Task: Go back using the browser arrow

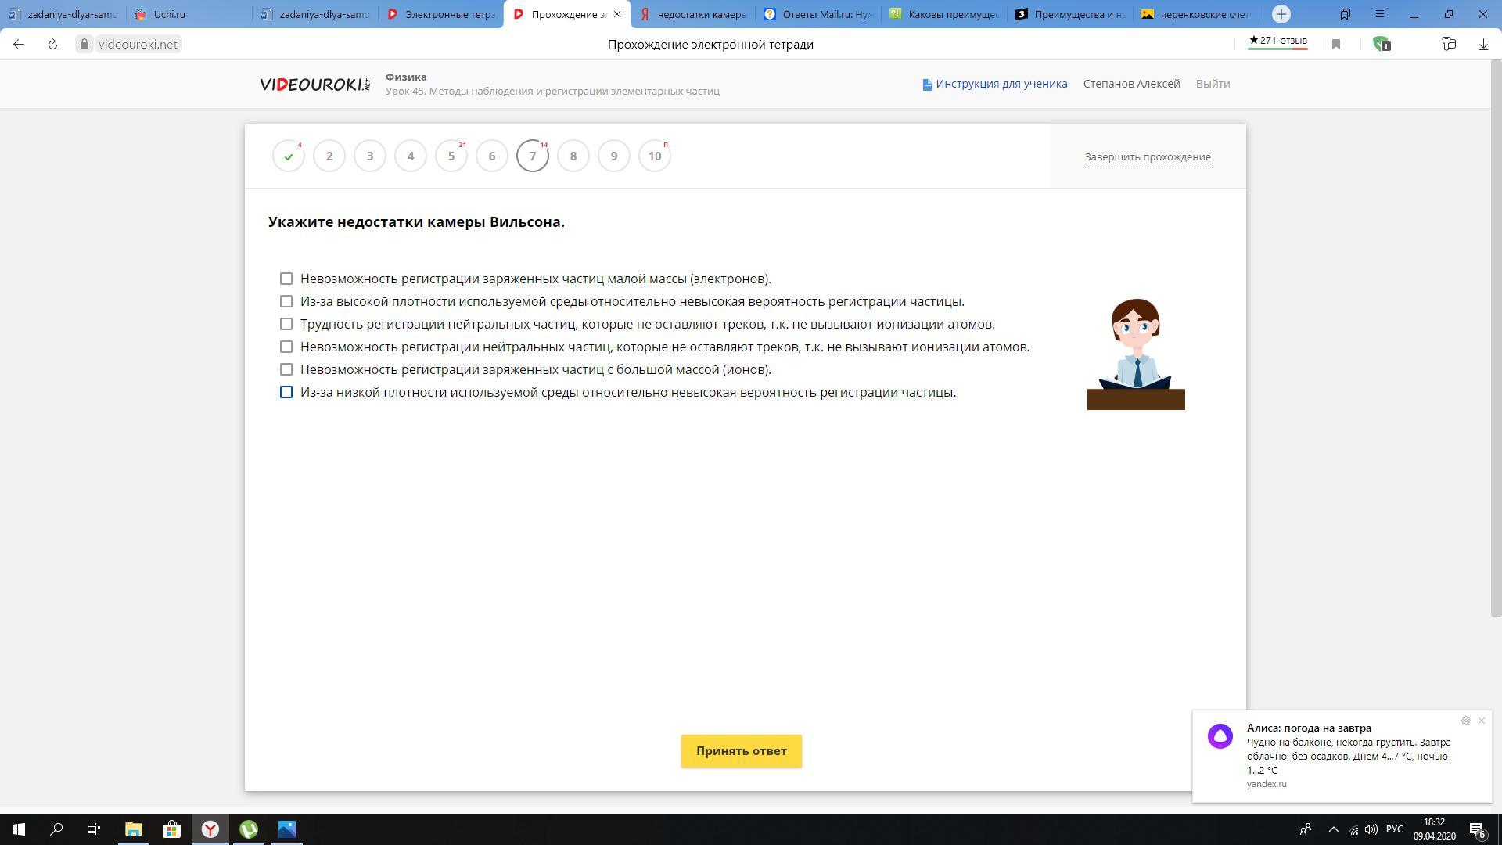Action: 19,45
